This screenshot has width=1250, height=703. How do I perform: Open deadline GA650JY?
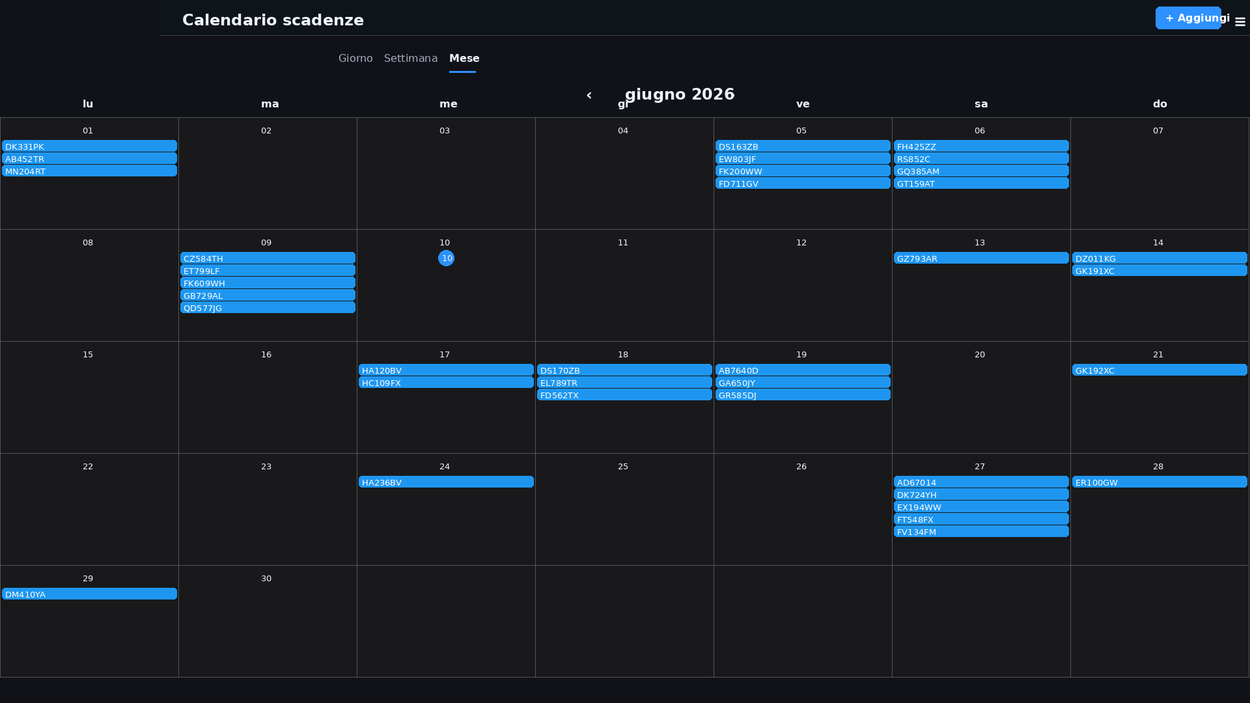pyautogui.click(x=803, y=383)
